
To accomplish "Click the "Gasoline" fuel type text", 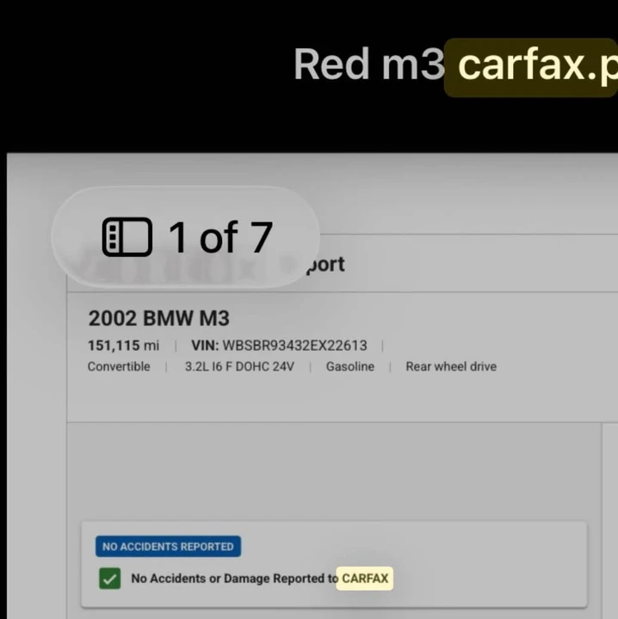I will 350,366.
